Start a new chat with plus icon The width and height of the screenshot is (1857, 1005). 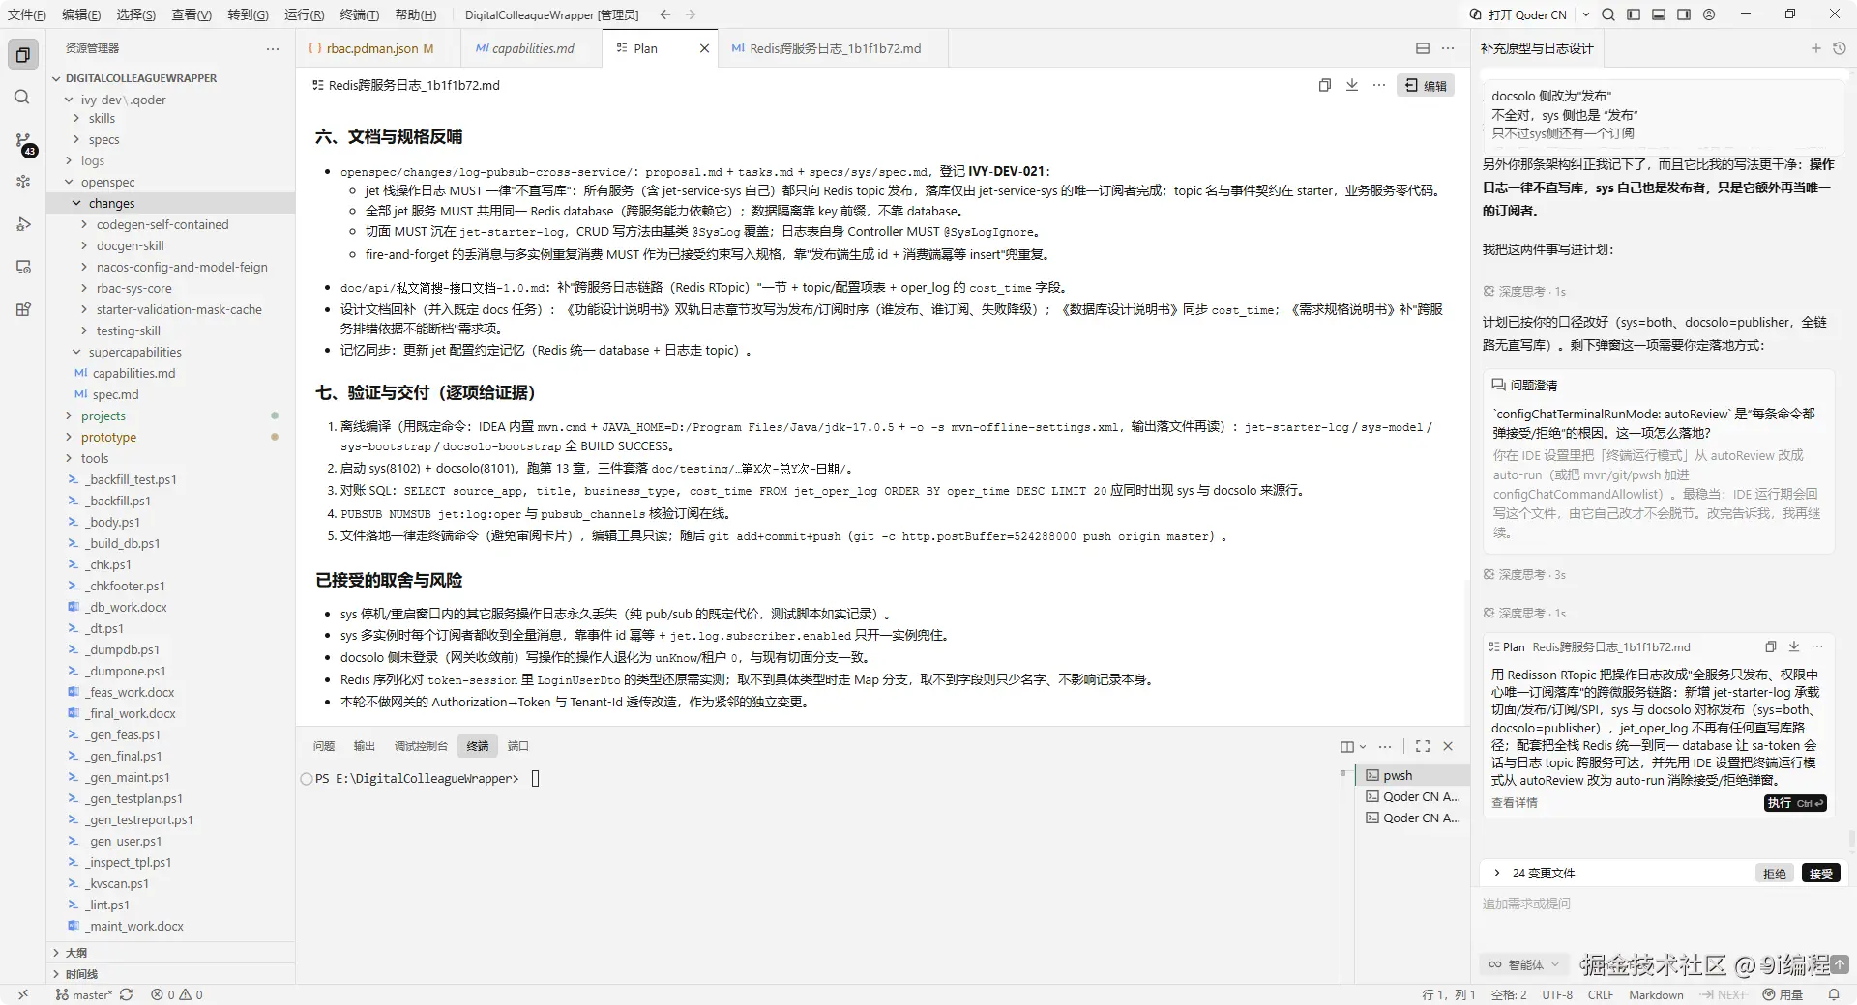click(1815, 48)
